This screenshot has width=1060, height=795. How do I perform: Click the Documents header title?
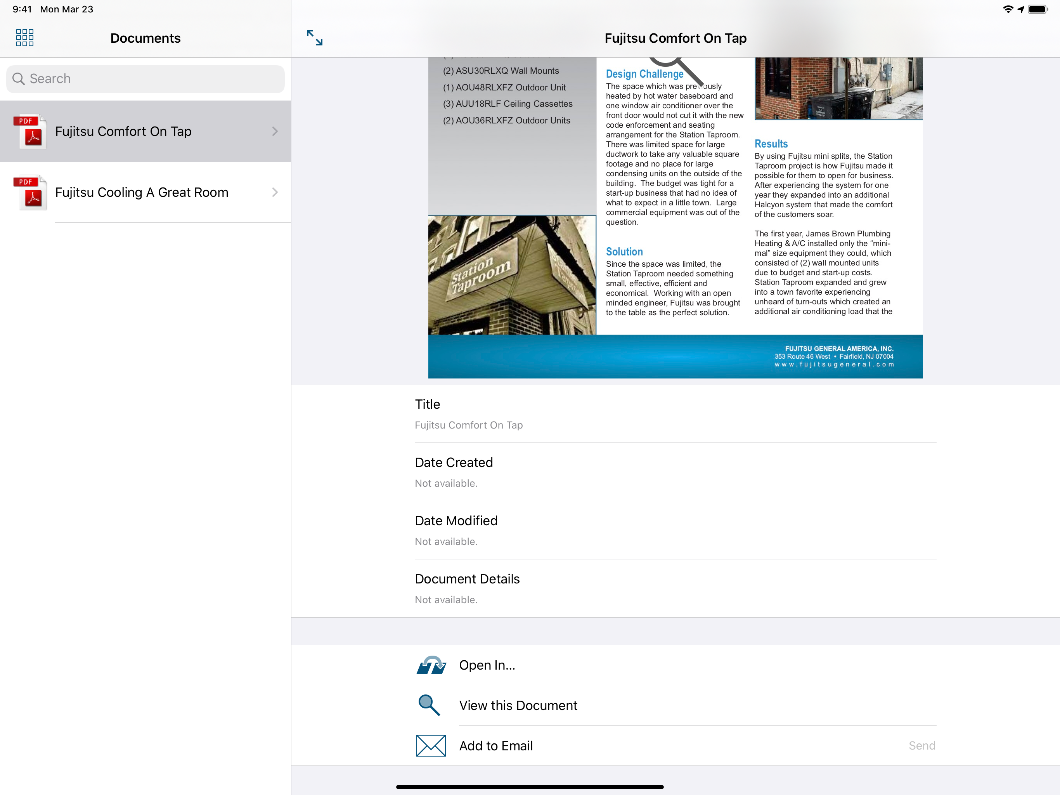coord(145,38)
